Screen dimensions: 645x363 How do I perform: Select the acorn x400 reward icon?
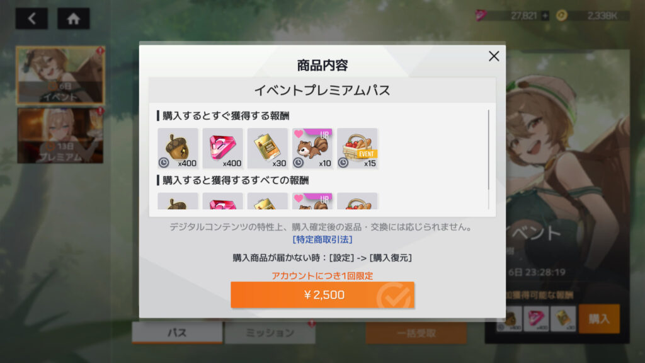pyautogui.click(x=178, y=148)
